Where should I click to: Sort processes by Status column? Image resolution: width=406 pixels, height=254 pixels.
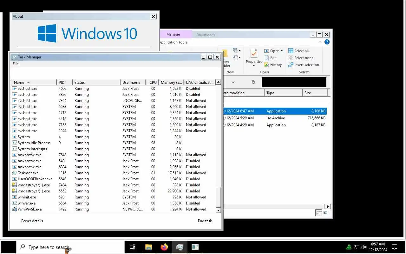point(96,82)
